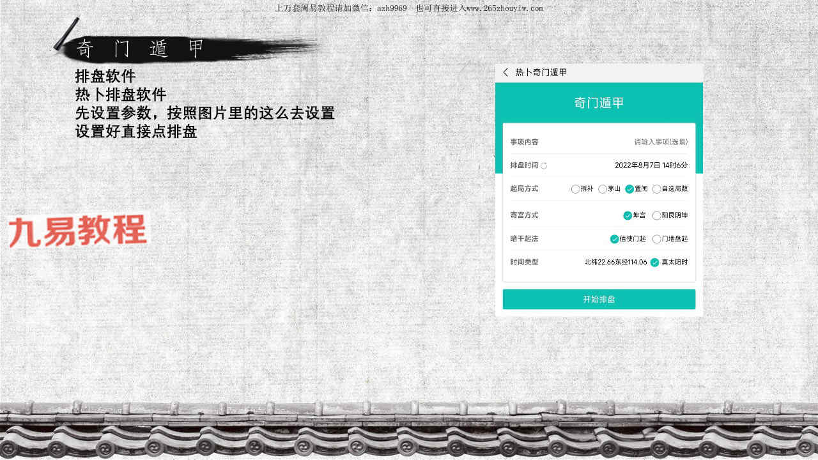Choose the 阳艮阴坤 option
The width and height of the screenshot is (818, 460).
[670, 215]
